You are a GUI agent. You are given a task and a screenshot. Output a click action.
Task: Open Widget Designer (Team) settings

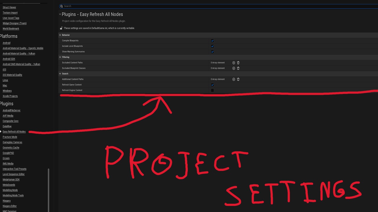coord(14,23)
